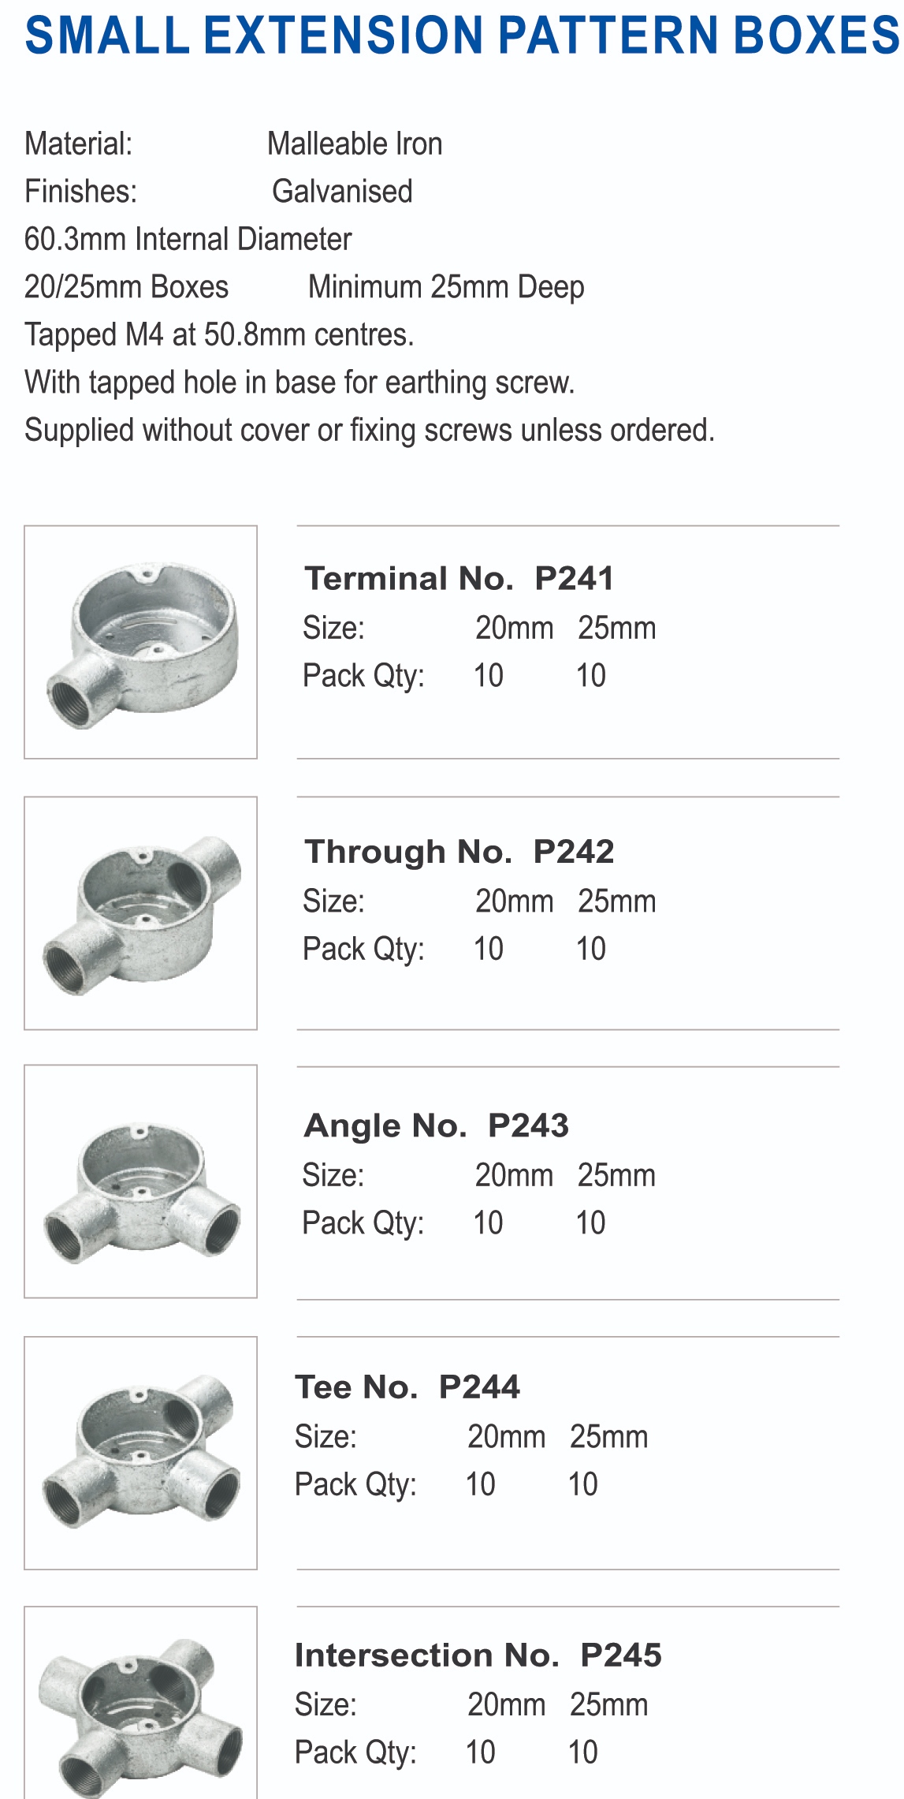The width and height of the screenshot is (904, 1799).
Task: Select the Terminal No. P241 title
Action: (x=459, y=578)
